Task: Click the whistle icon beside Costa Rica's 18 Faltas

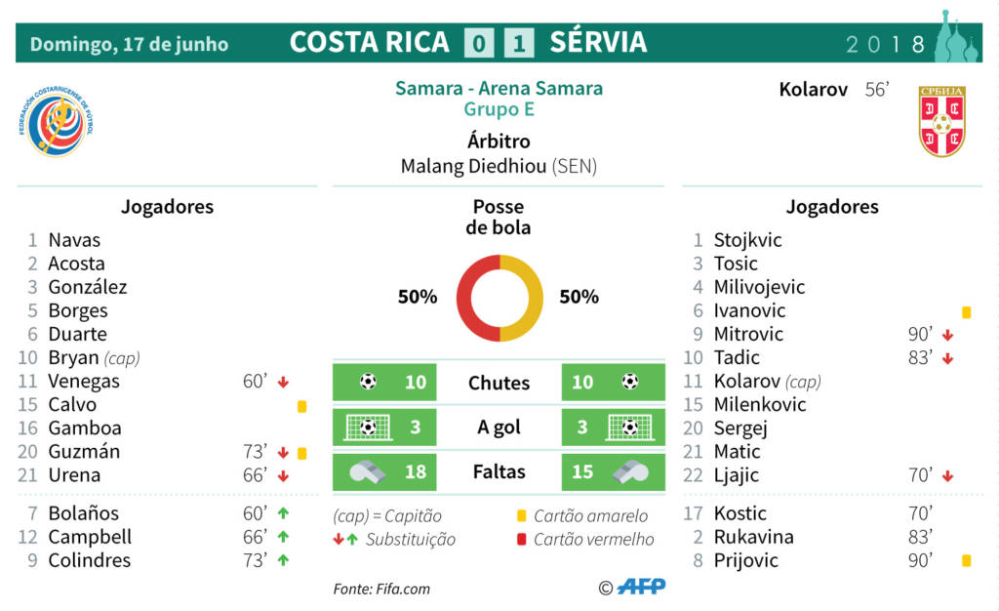Action: pos(368,471)
